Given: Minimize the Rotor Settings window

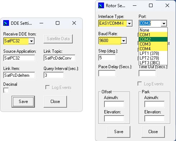Looking at the screenshot, I should (x=135, y=5).
